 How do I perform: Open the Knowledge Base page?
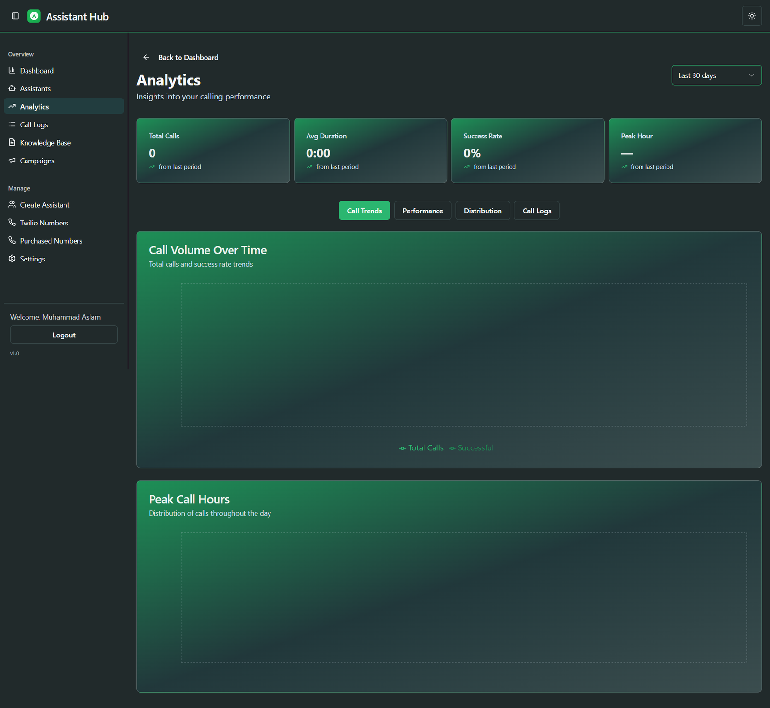tap(45, 143)
